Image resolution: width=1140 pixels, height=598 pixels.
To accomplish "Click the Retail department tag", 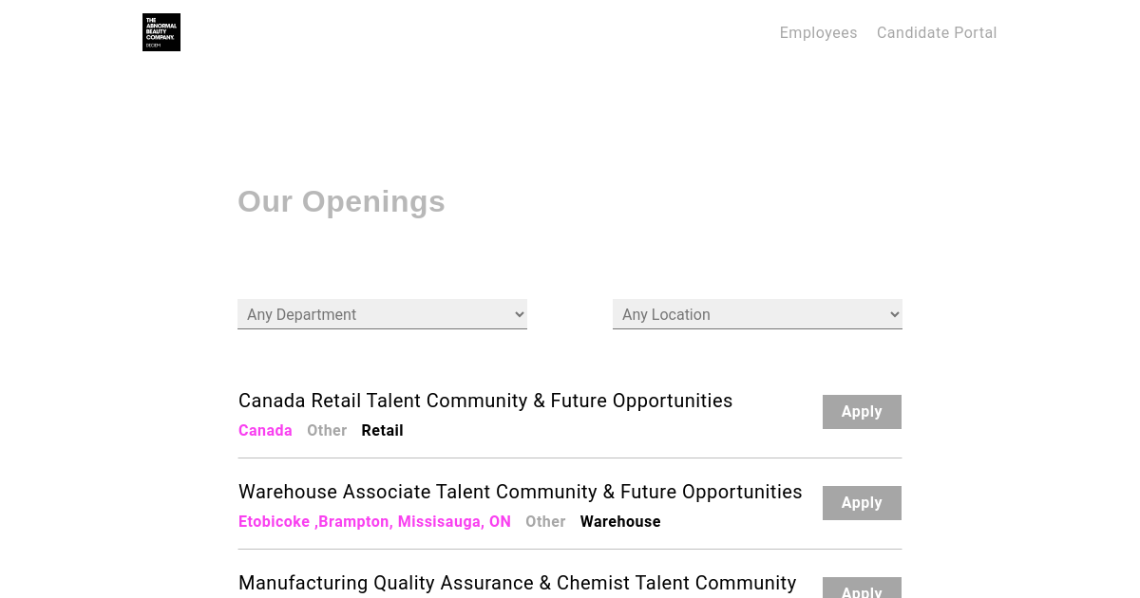I will [x=382, y=431].
